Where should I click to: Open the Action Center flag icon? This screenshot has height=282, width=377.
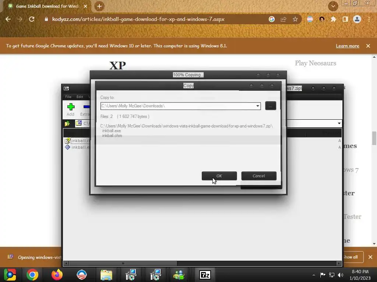(323, 275)
